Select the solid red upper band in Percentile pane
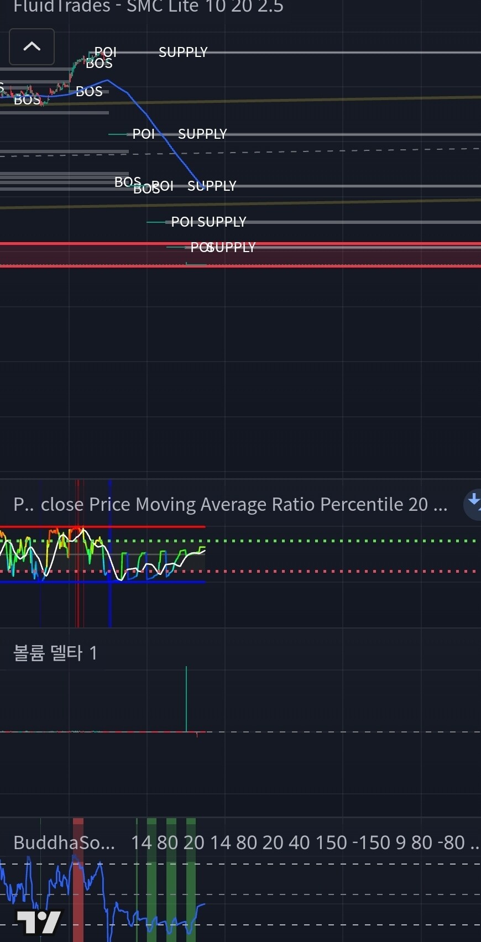This screenshot has height=942, width=481. coord(102,527)
